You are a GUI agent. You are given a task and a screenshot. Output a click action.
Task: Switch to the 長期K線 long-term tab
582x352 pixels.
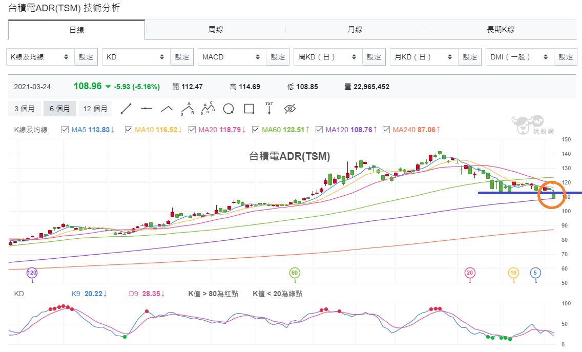pyautogui.click(x=501, y=30)
